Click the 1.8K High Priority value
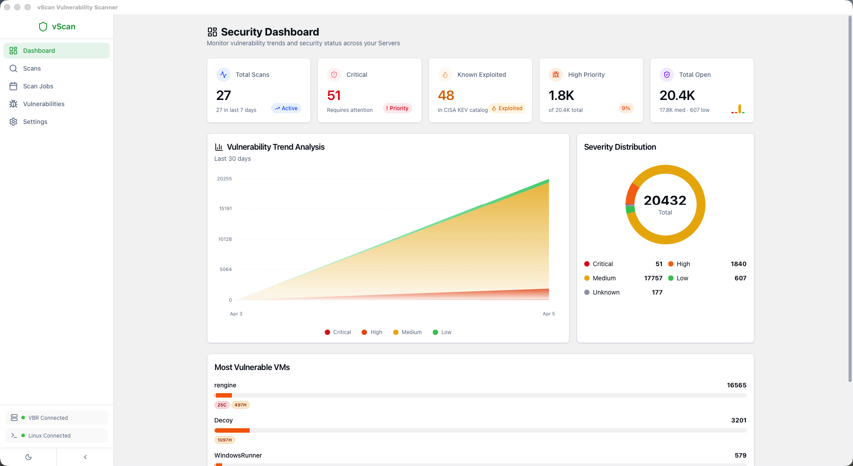 562,96
